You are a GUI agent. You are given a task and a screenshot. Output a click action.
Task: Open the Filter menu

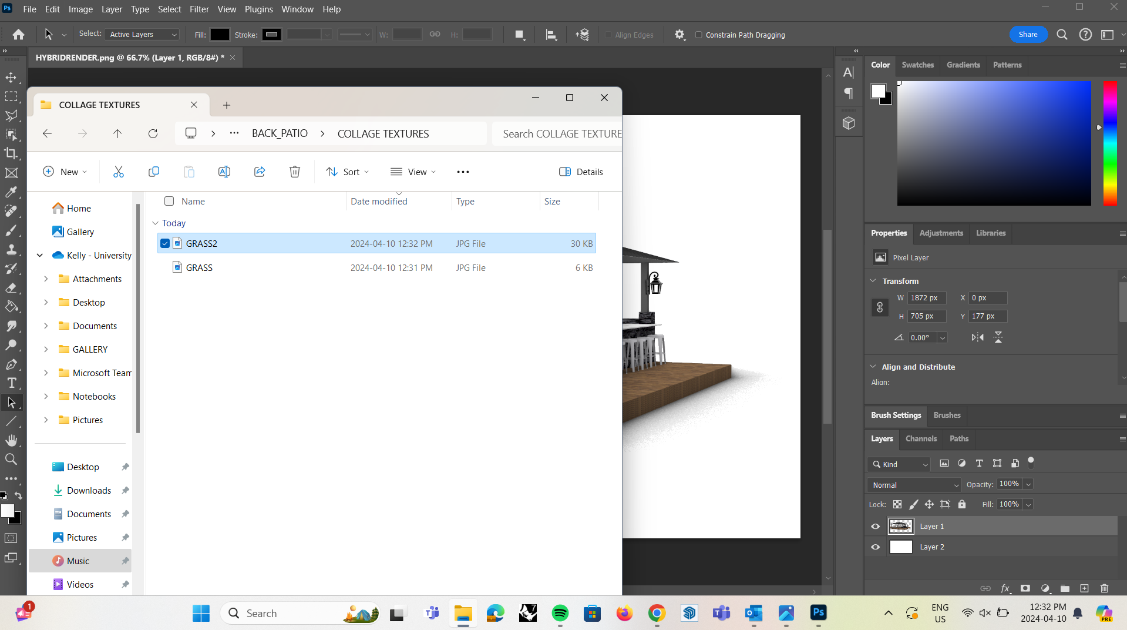(199, 9)
